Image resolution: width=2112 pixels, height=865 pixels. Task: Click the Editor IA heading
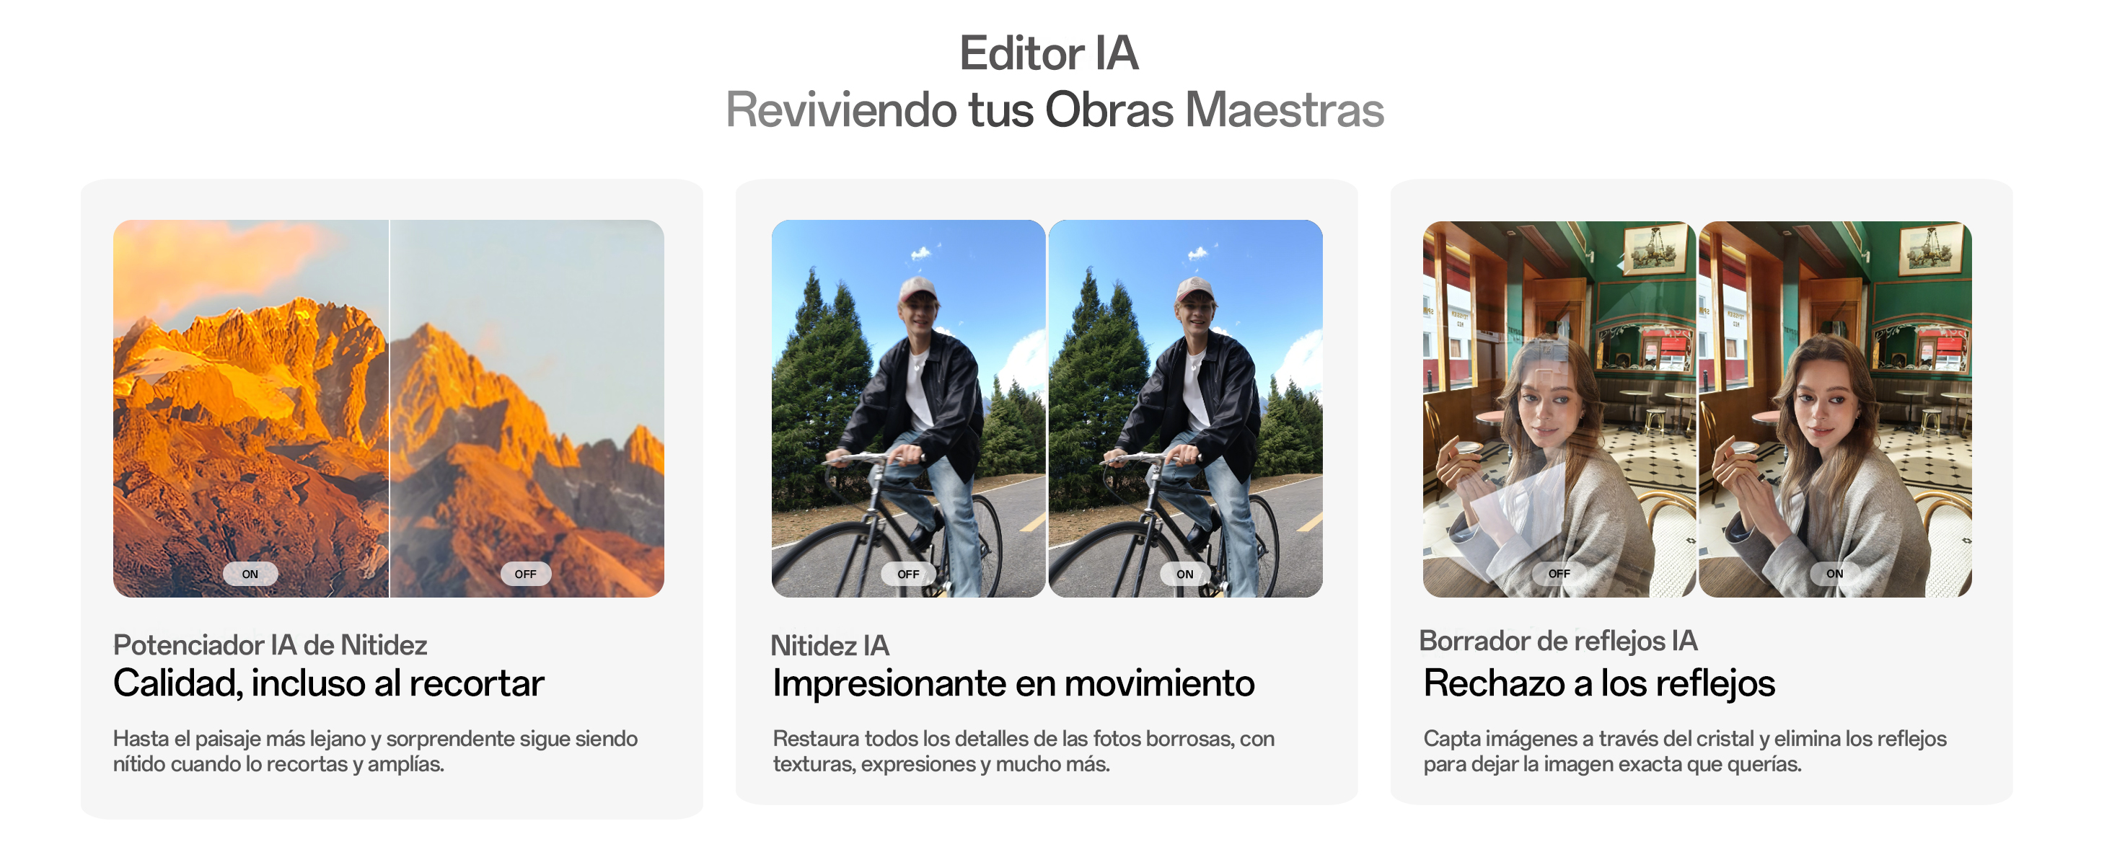[x=1050, y=53]
